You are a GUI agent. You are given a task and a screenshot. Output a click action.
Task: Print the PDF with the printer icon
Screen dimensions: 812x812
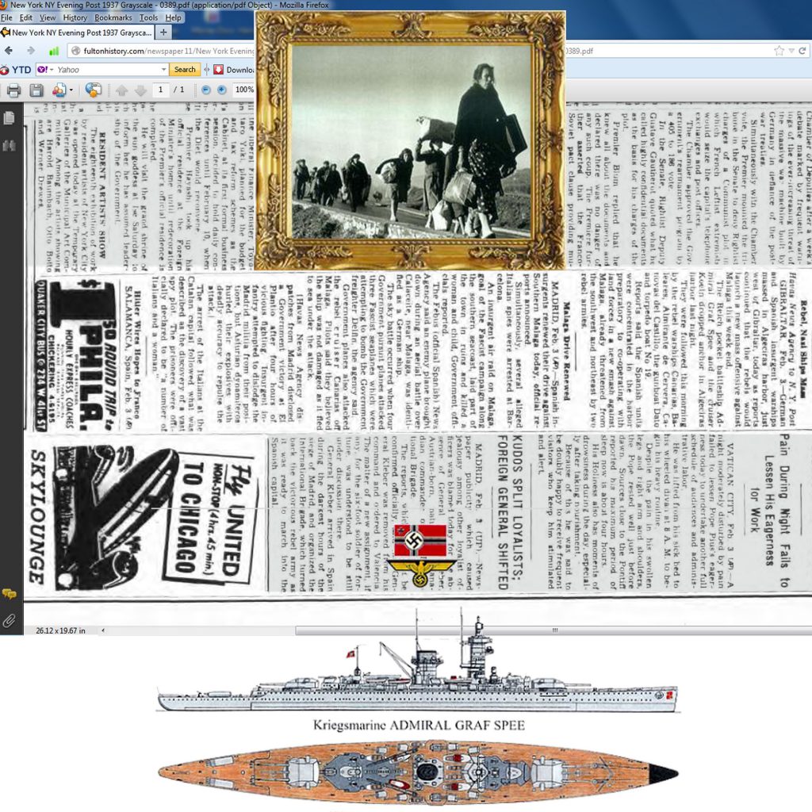pyautogui.click(x=14, y=90)
